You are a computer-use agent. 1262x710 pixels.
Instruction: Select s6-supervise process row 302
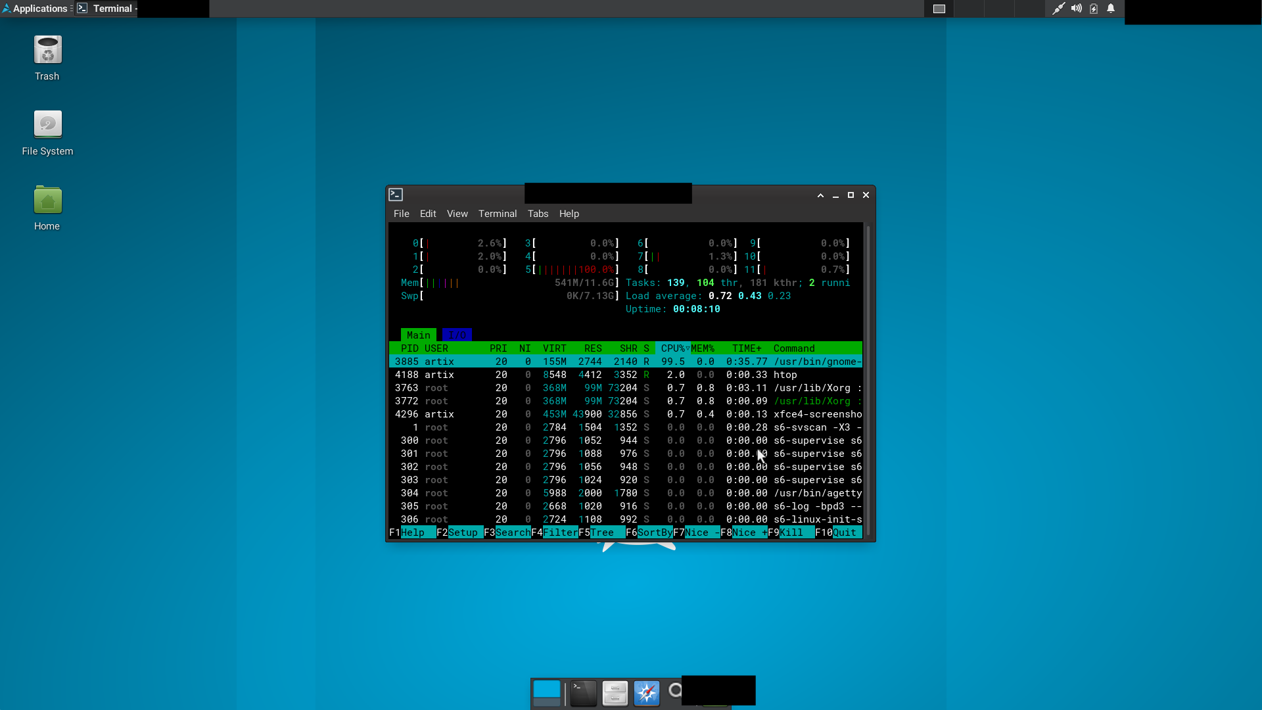[626, 467]
